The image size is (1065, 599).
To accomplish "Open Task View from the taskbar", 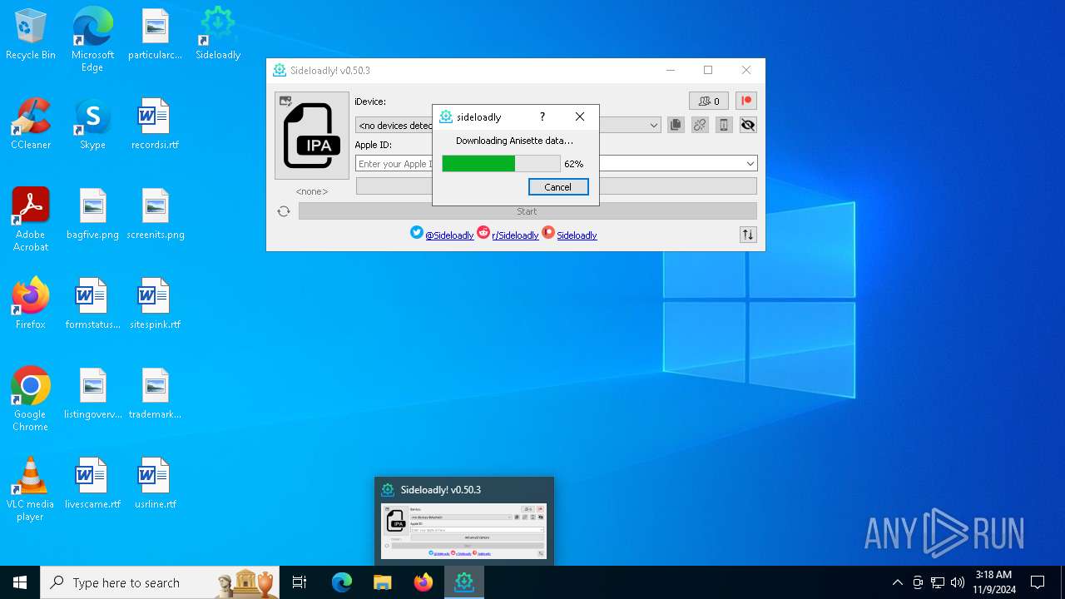I will [x=300, y=582].
